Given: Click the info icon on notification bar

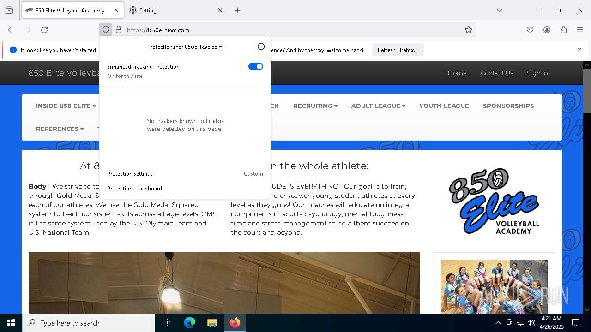Looking at the screenshot, I should (13, 50).
